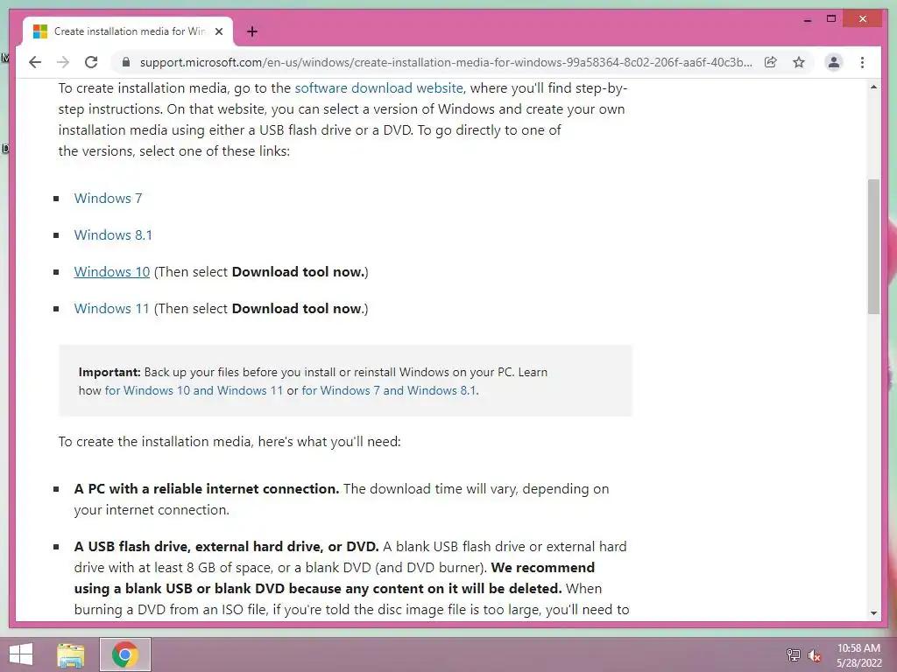The width and height of the screenshot is (897, 672).
Task: Open the Windows Start button
Action: pos(21,654)
